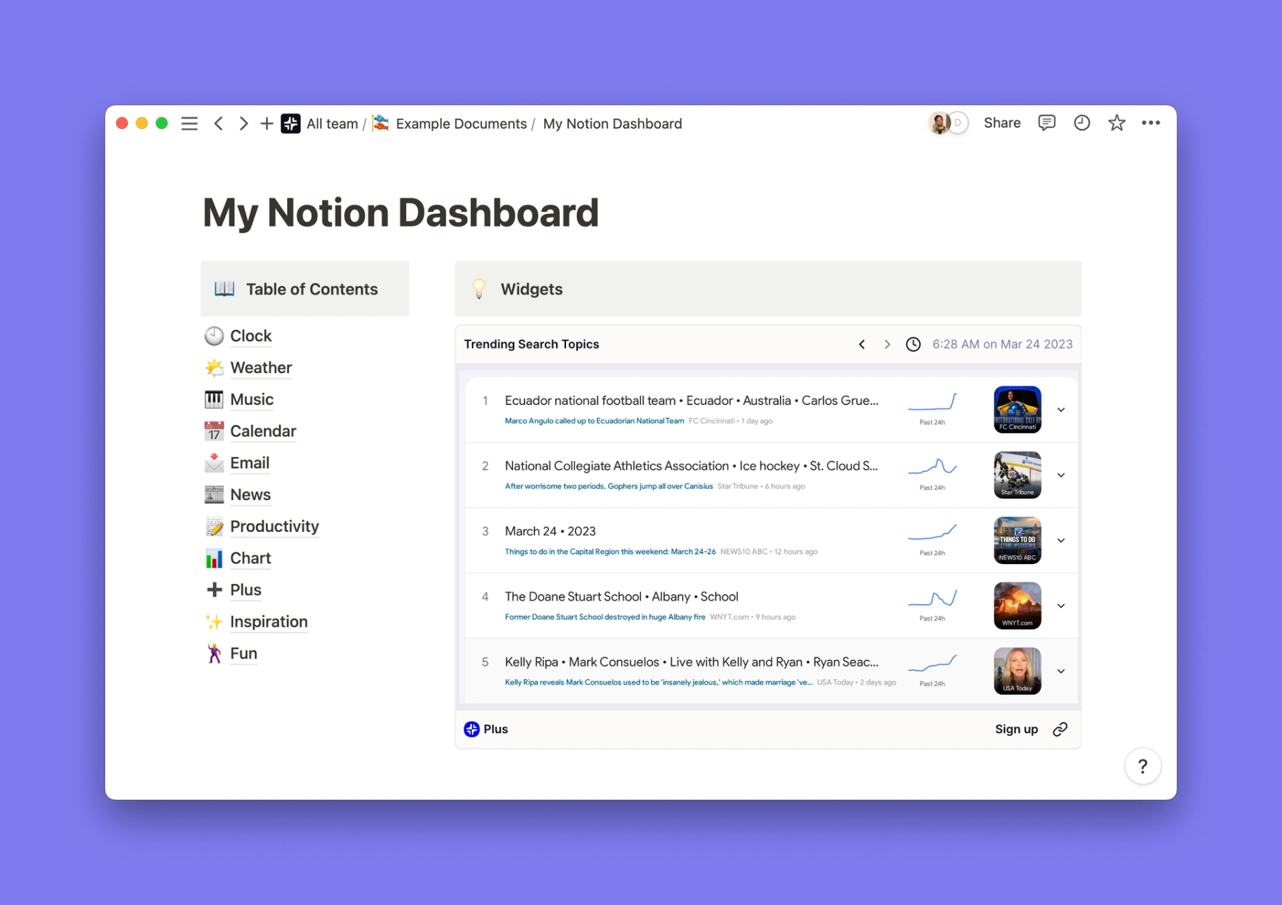Click the My Notion Dashboard breadcrumb
The height and width of the screenshot is (905, 1282).
[612, 123]
